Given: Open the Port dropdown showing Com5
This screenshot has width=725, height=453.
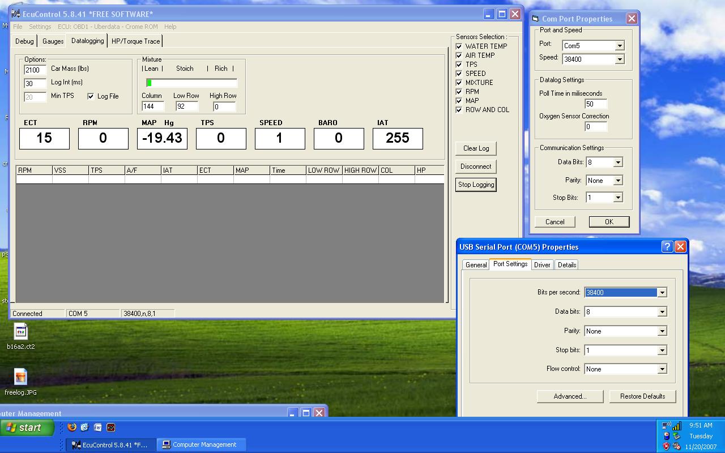Looking at the screenshot, I should tap(620, 46).
